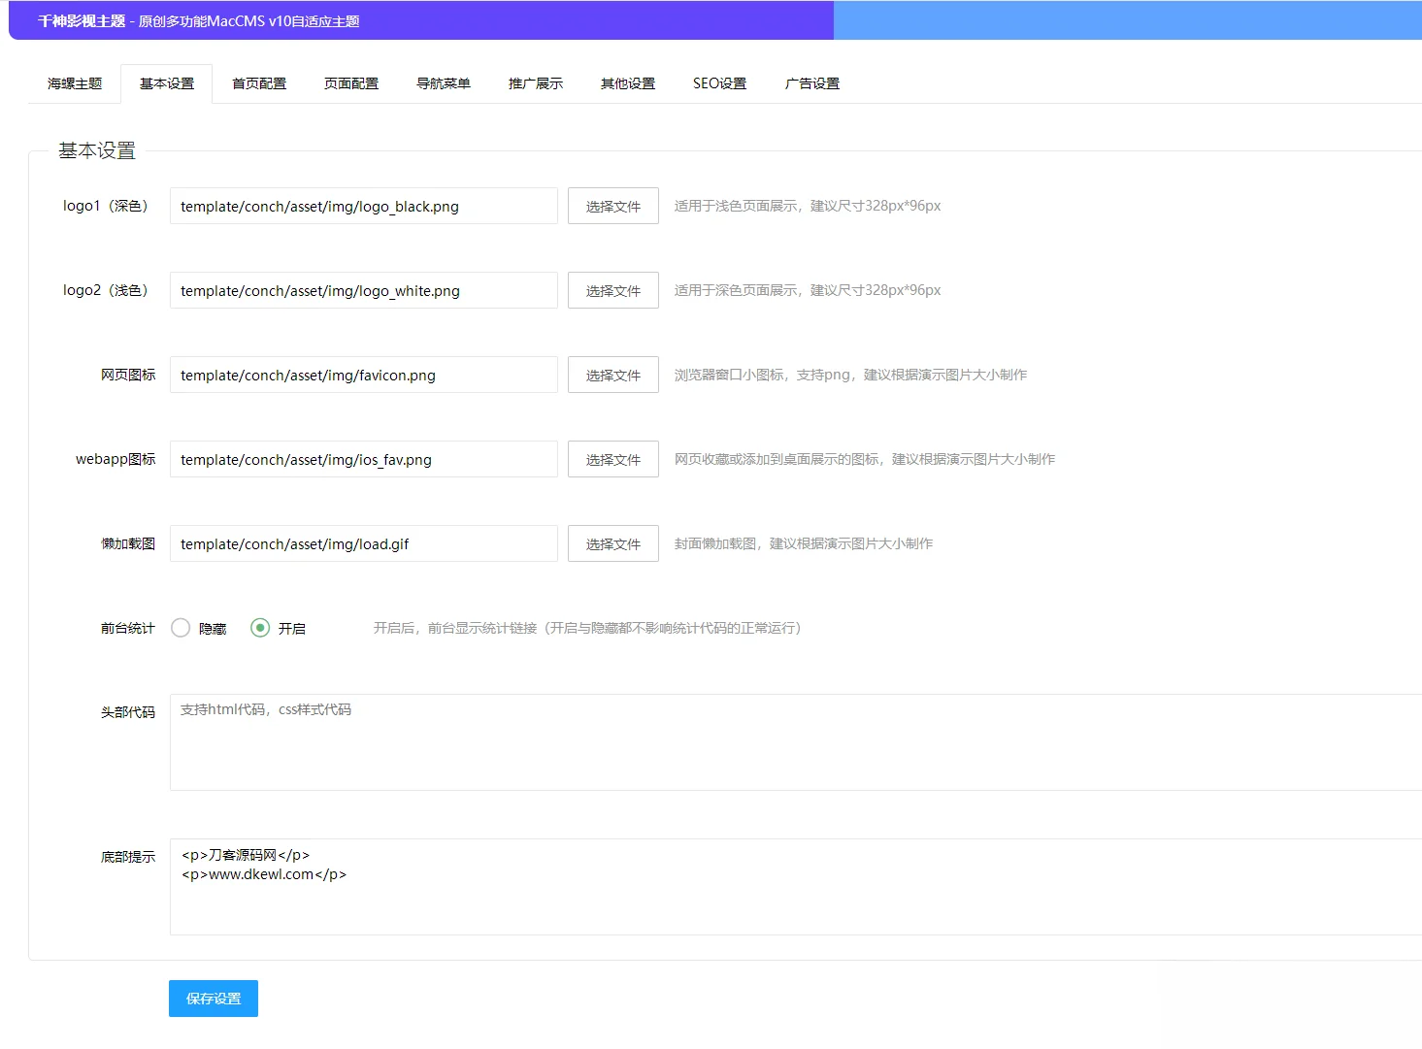
Task: Browse a file for webapp图标
Action: [612, 459]
